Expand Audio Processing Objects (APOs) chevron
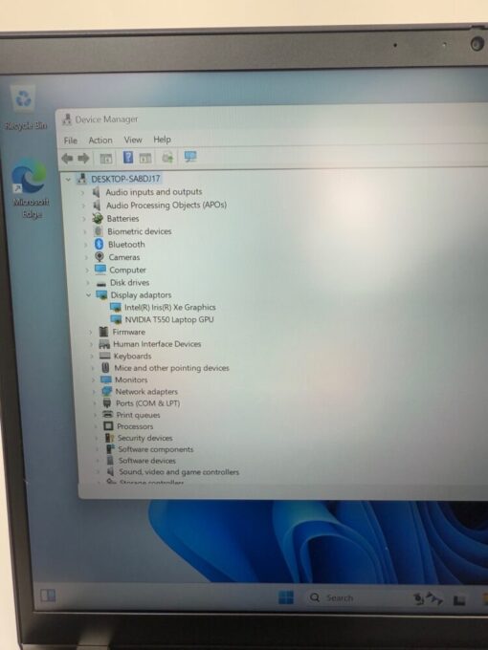The width and height of the screenshot is (488, 650). coord(83,206)
